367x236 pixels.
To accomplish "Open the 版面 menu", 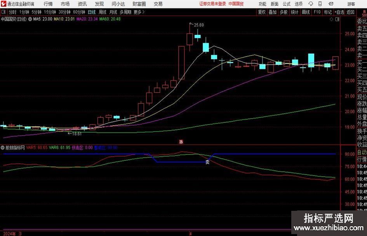I will tap(274, 4).
